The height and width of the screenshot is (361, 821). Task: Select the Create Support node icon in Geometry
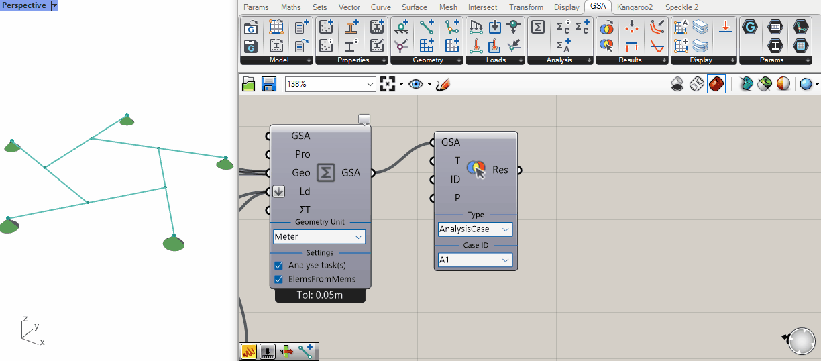click(x=401, y=28)
